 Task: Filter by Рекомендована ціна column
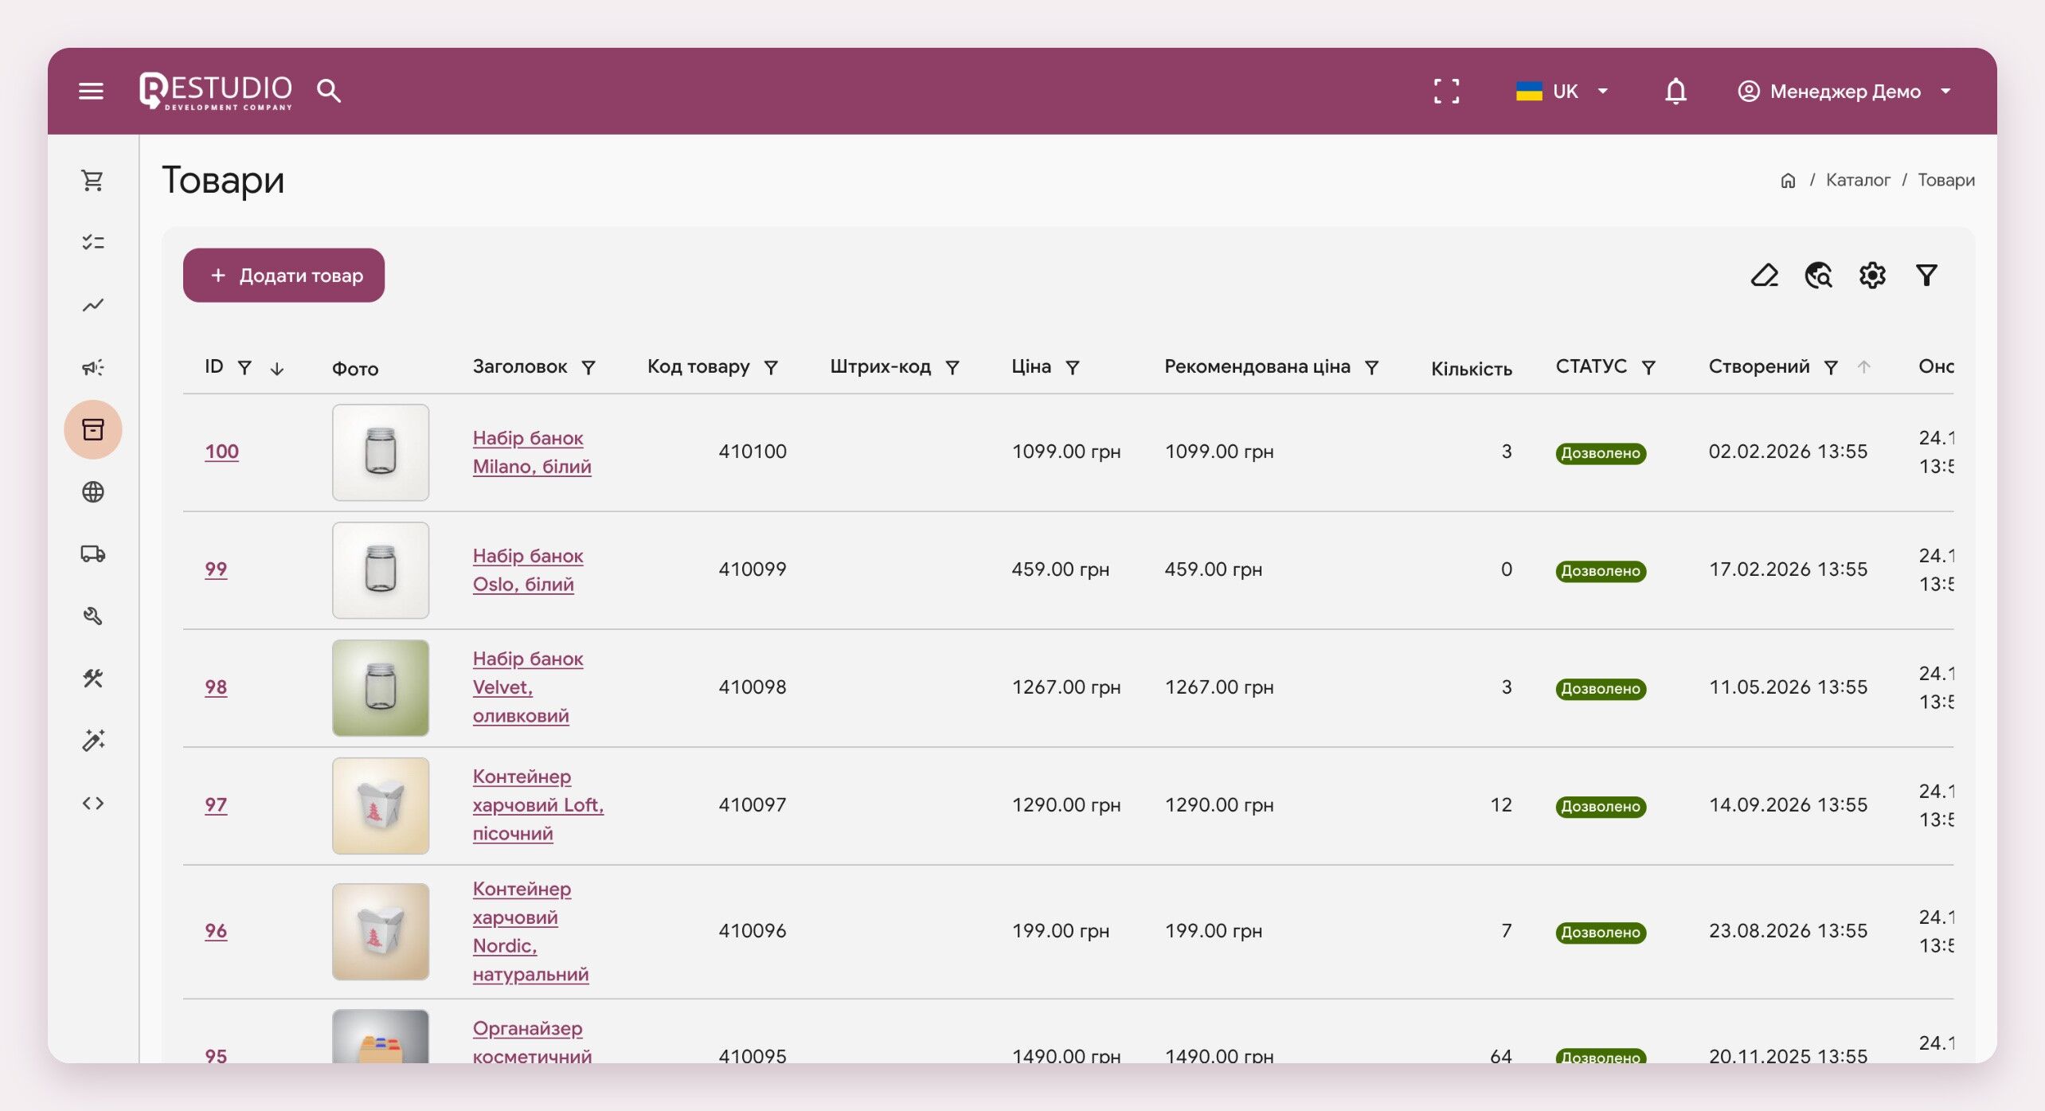(x=1371, y=367)
